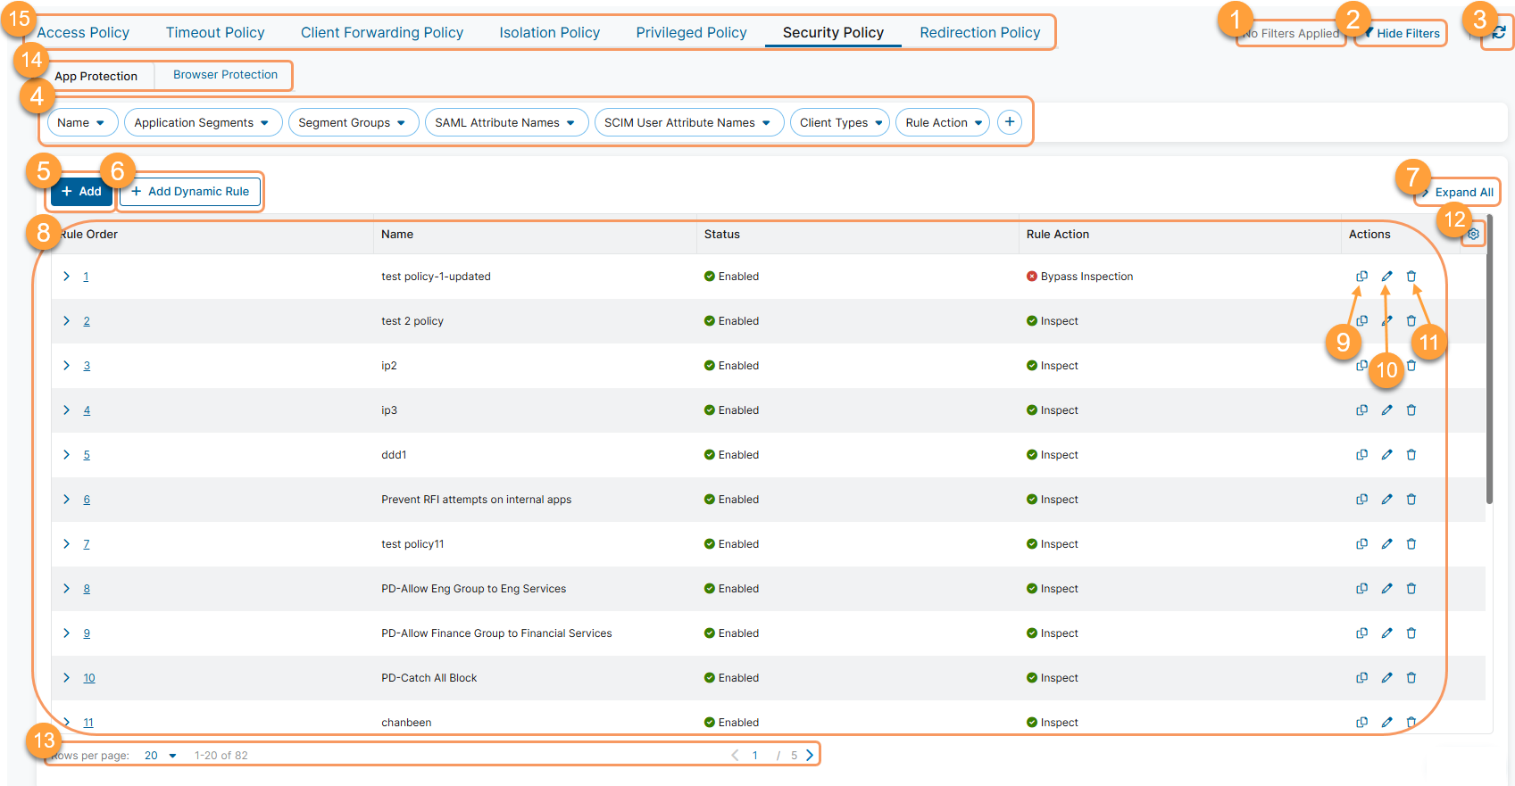Open the Rule Action filter dropdown
Screen dimensions: 1515x786
point(943,123)
